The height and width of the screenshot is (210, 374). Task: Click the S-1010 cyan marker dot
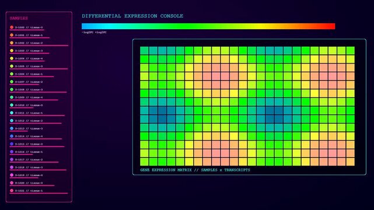[x=12, y=105]
